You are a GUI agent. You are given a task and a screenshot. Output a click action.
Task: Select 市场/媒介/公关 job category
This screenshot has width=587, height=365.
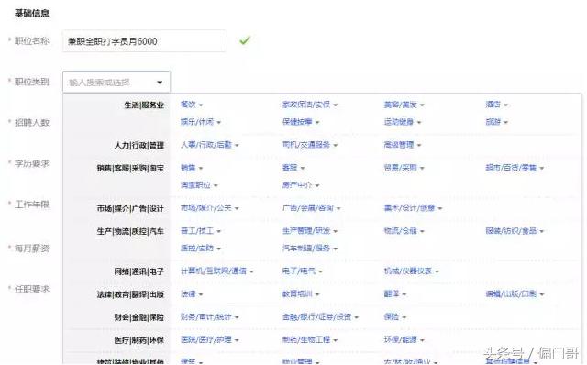(x=209, y=208)
